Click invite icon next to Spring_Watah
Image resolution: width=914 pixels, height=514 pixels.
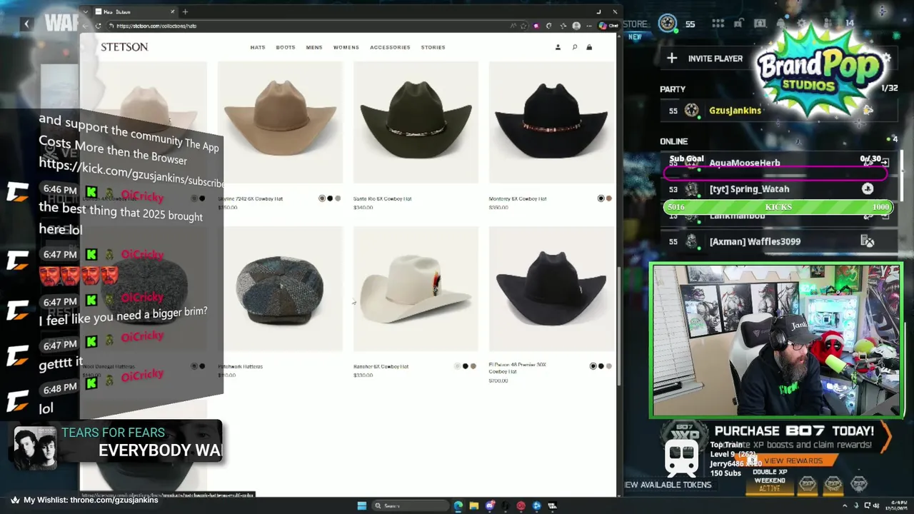pyautogui.click(x=868, y=189)
